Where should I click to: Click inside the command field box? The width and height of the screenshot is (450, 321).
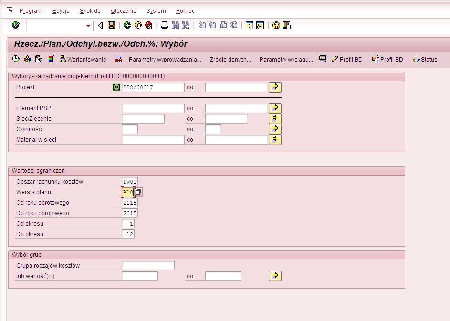[x=56, y=26]
